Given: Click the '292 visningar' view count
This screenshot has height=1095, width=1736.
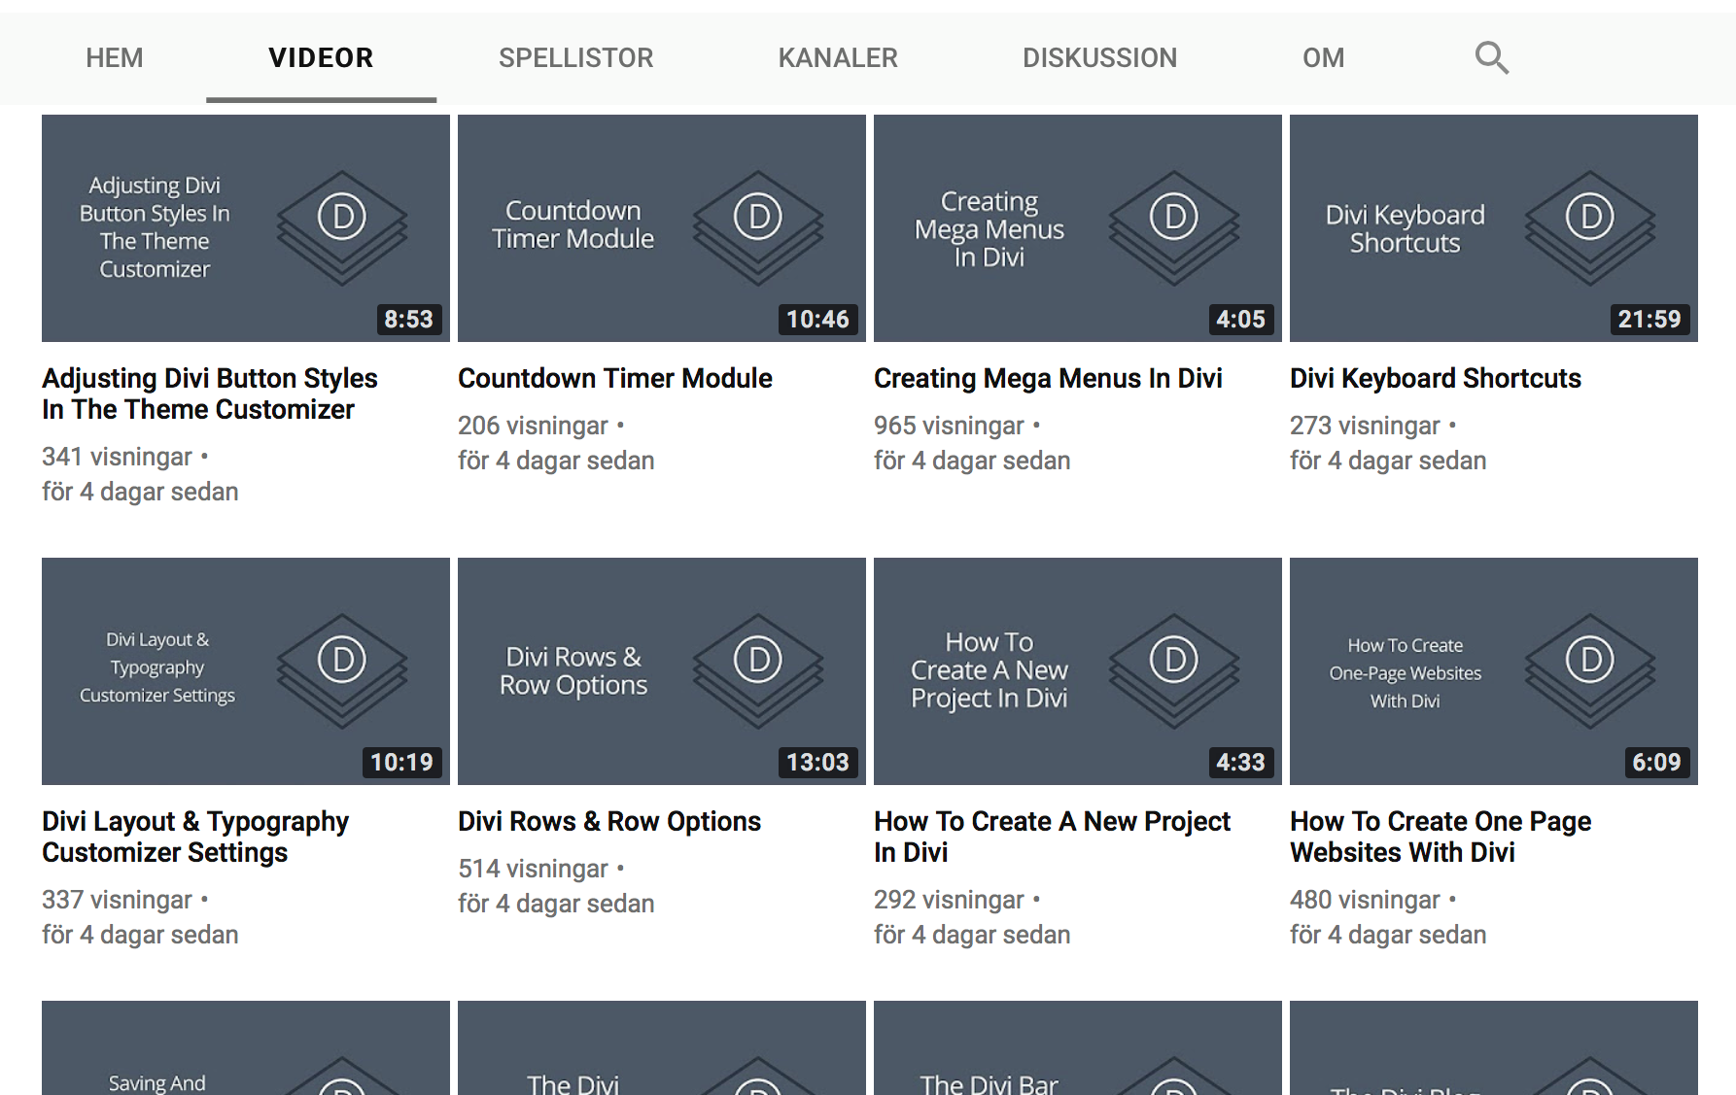Looking at the screenshot, I should (949, 900).
